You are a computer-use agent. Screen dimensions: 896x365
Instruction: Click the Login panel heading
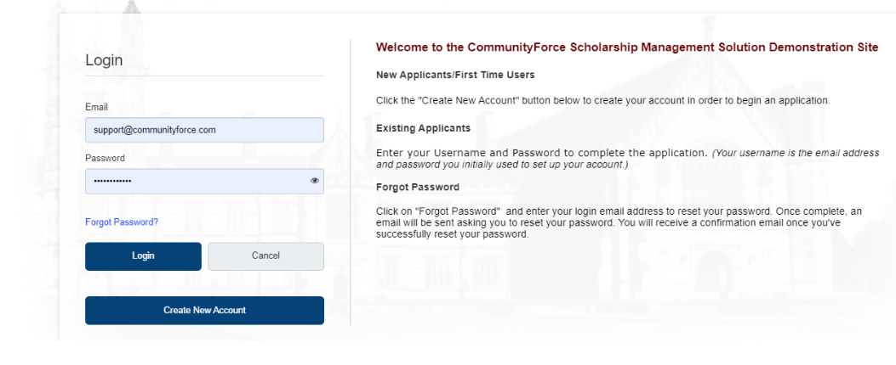[x=104, y=60]
